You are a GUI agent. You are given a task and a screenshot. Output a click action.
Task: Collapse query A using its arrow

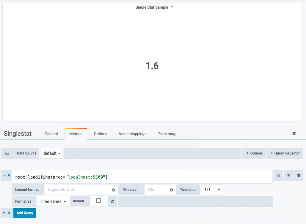coord(4,176)
